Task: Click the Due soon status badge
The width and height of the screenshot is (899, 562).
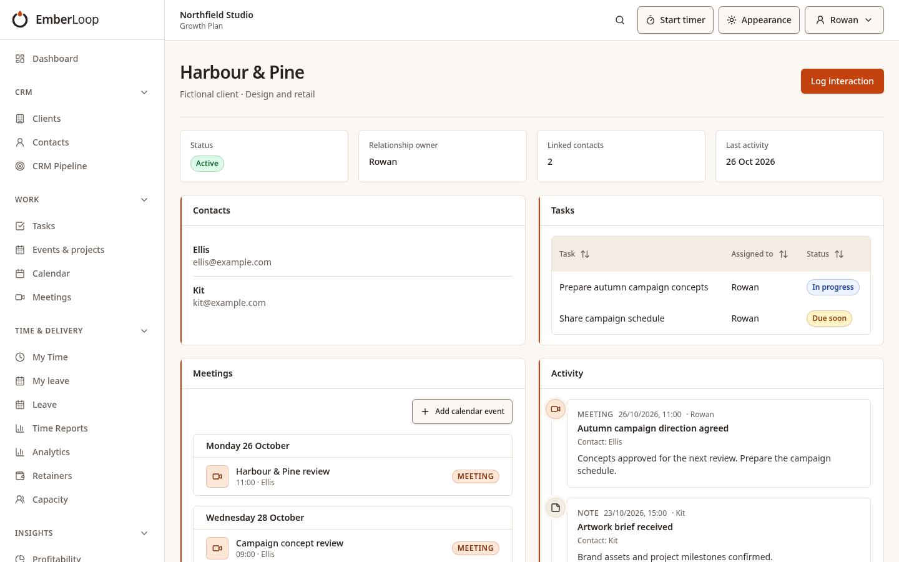Action: click(829, 318)
